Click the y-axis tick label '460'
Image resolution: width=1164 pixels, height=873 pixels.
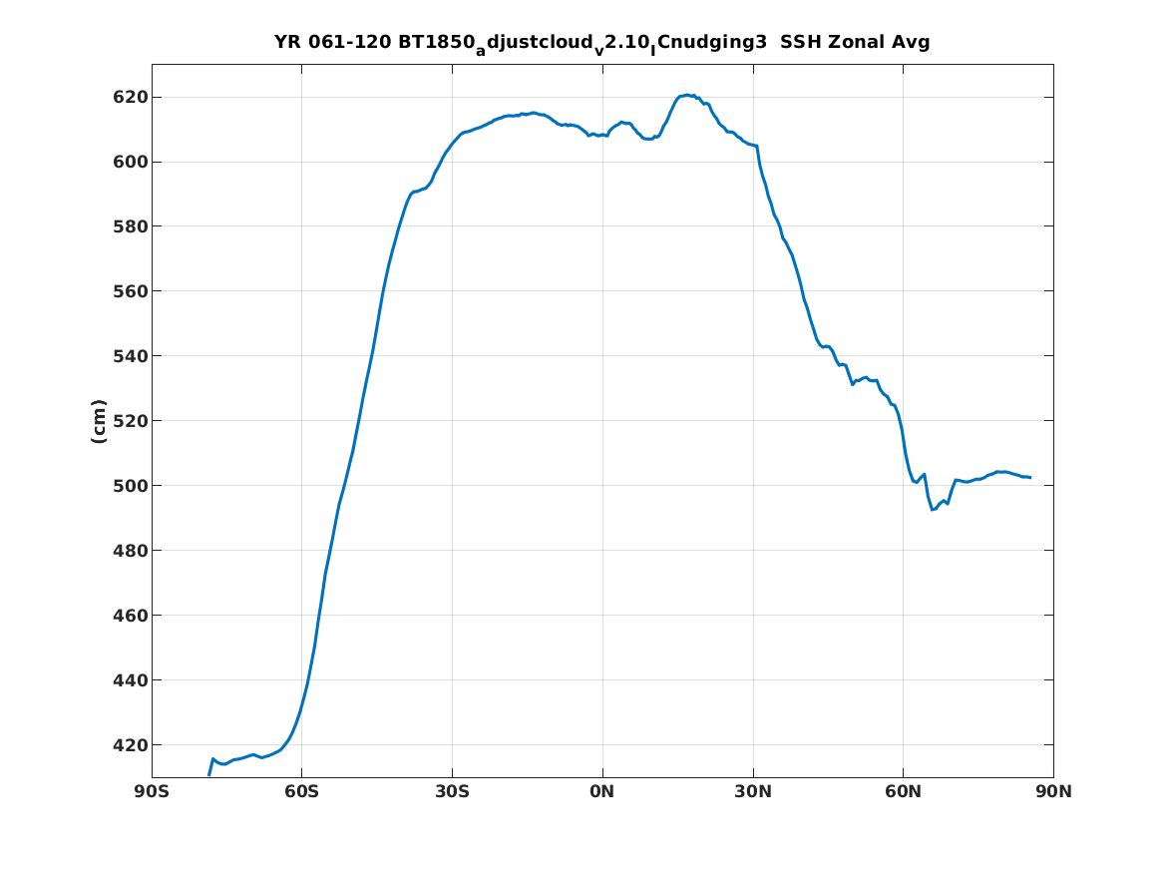[x=131, y=616]
